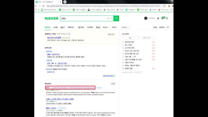Close the bitly Naver search tab

60,2
